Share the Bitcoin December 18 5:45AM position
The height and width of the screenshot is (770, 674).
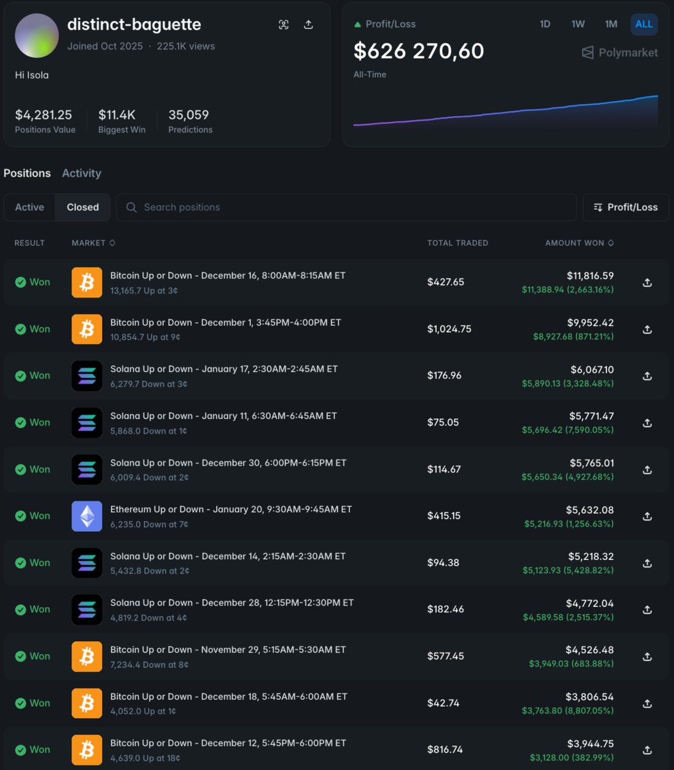(647, 703)
